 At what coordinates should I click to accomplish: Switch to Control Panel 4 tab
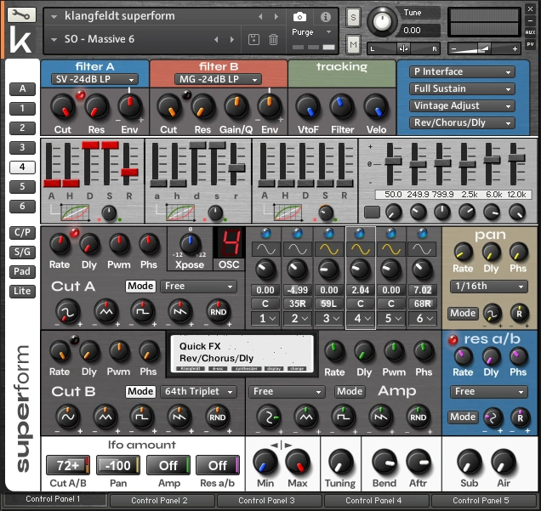(374, 501)
